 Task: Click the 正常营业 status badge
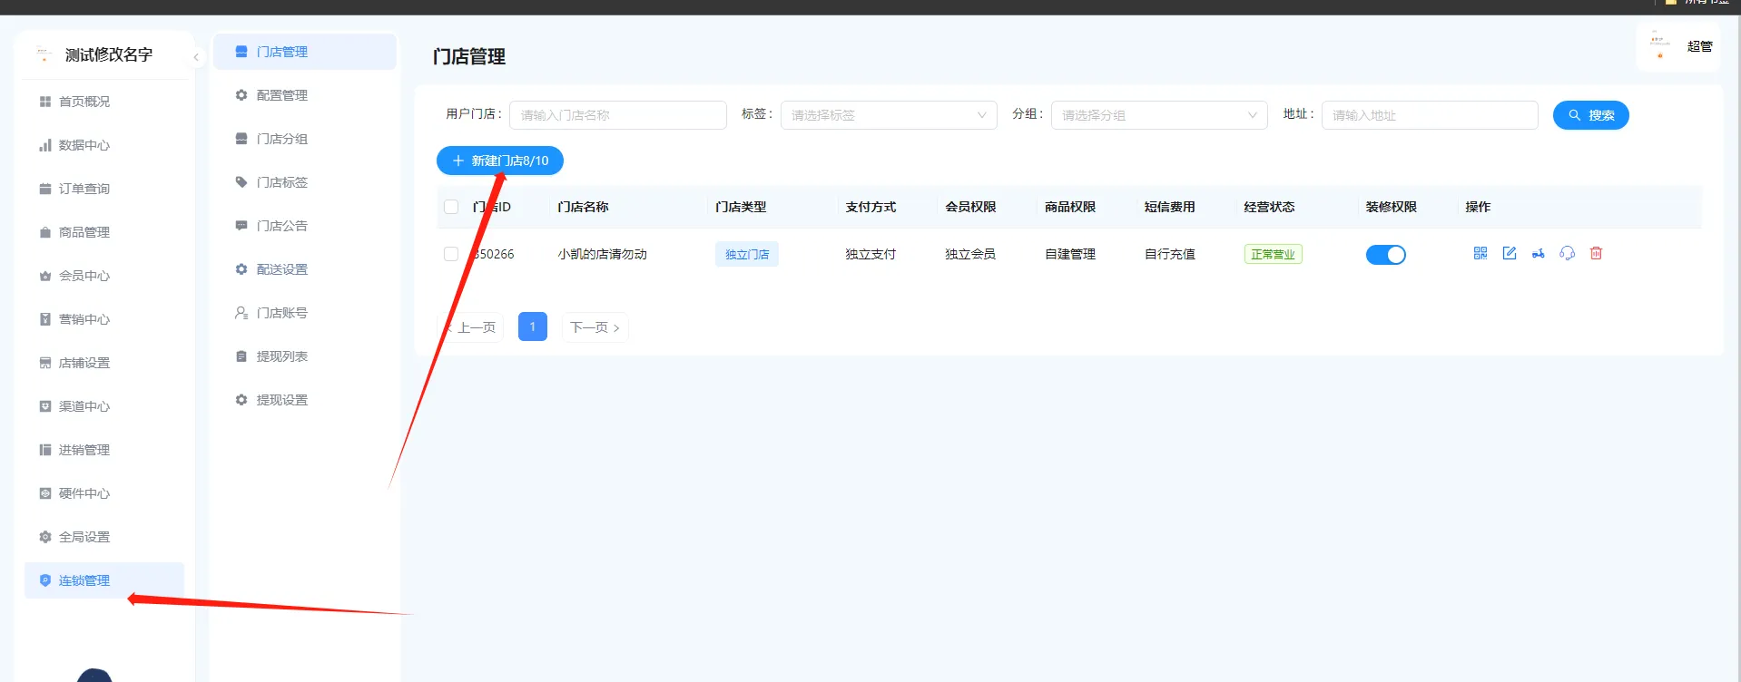coord(1273,255)
